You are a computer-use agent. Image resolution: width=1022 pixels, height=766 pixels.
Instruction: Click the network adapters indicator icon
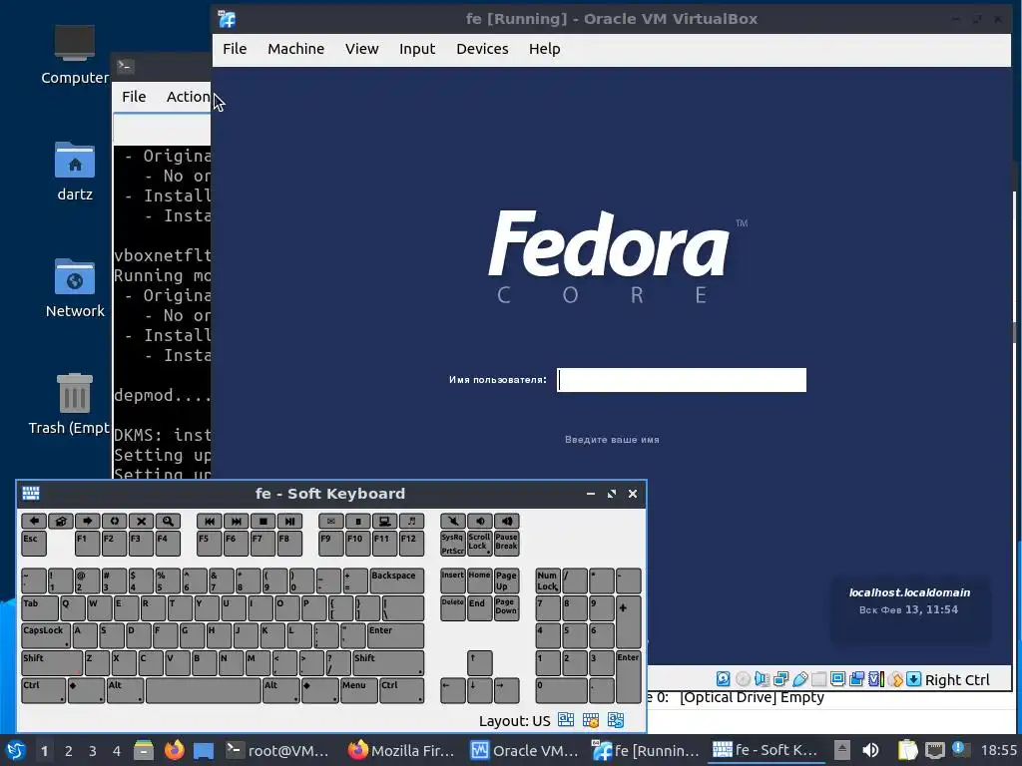pyautogui.click(x=780, y=678)
